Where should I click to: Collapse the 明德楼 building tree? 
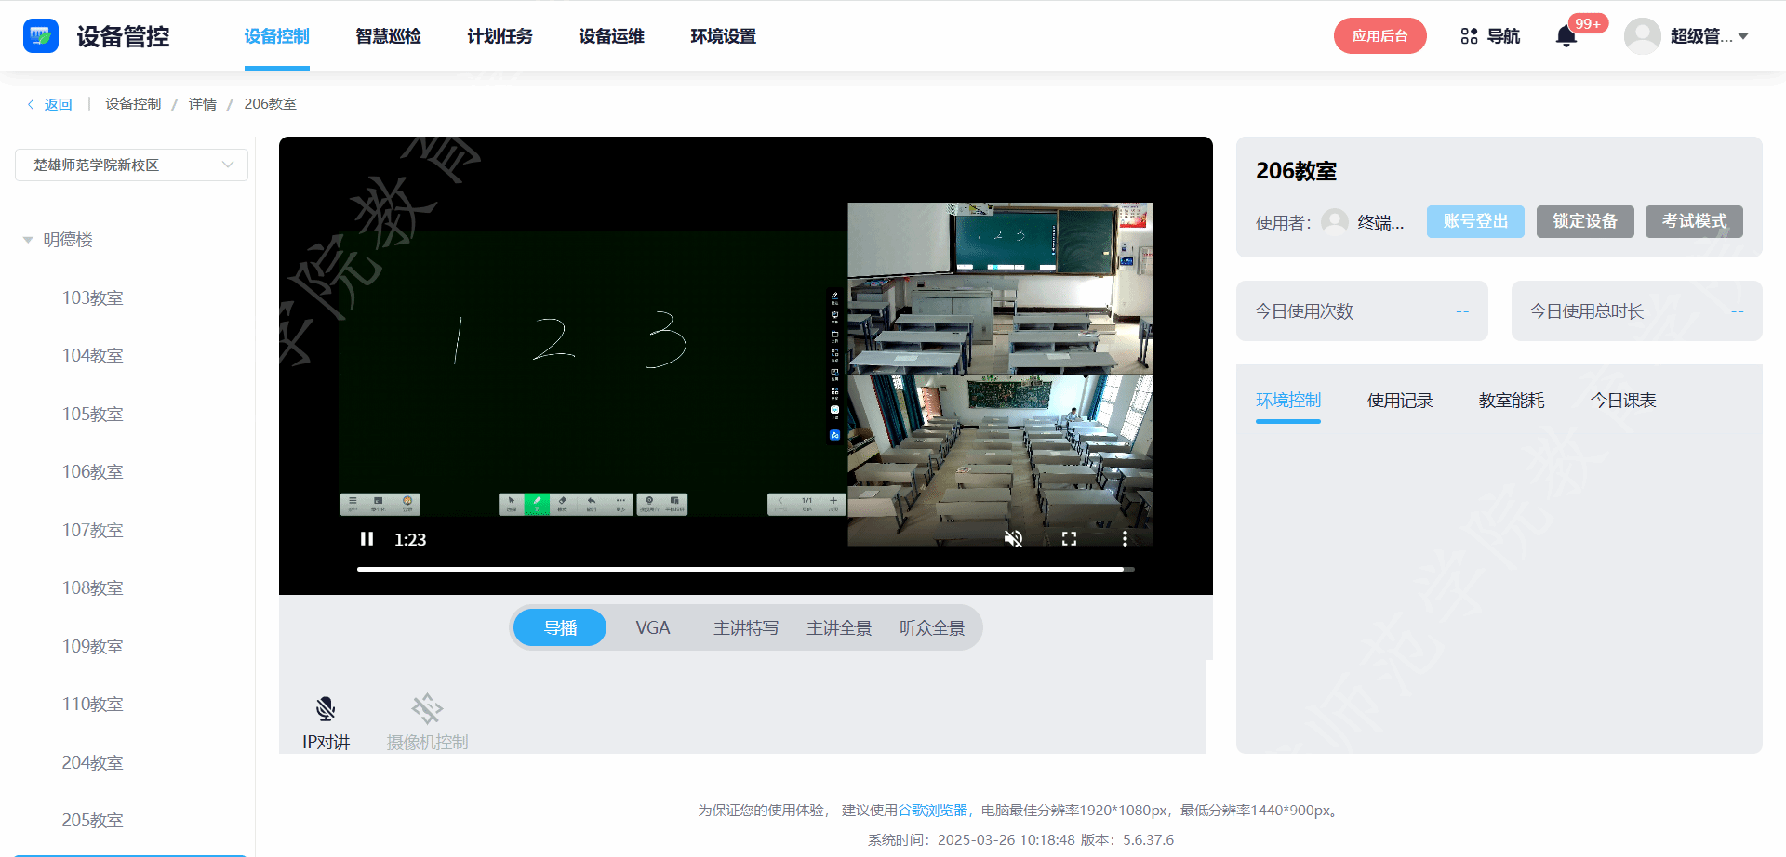(28, 240)
